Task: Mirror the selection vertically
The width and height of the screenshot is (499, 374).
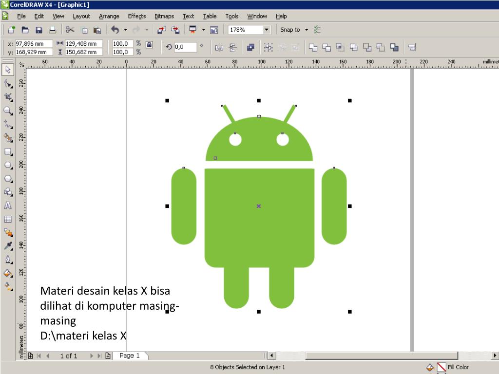Action: [233, 48]
